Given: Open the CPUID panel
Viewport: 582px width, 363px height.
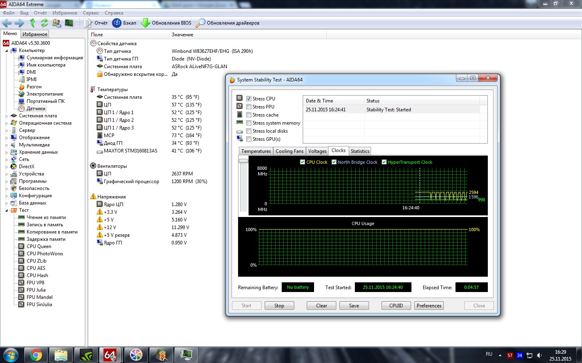Looking at the screenshot, I should (396, 306).
